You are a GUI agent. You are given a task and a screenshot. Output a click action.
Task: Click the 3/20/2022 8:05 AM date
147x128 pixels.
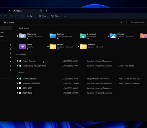[70, 61]
